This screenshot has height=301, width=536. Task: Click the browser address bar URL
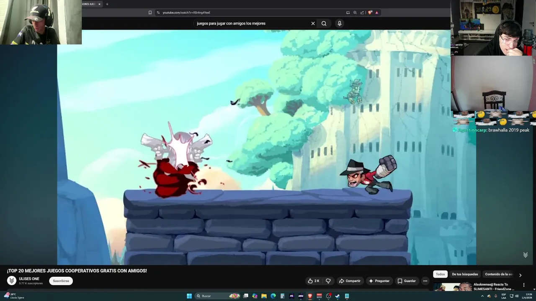pyautogui.click(x=186, y=13)
